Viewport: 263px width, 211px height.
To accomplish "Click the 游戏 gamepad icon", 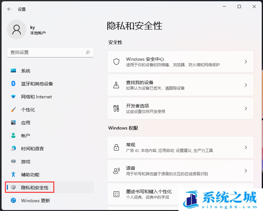I will 13,161.
